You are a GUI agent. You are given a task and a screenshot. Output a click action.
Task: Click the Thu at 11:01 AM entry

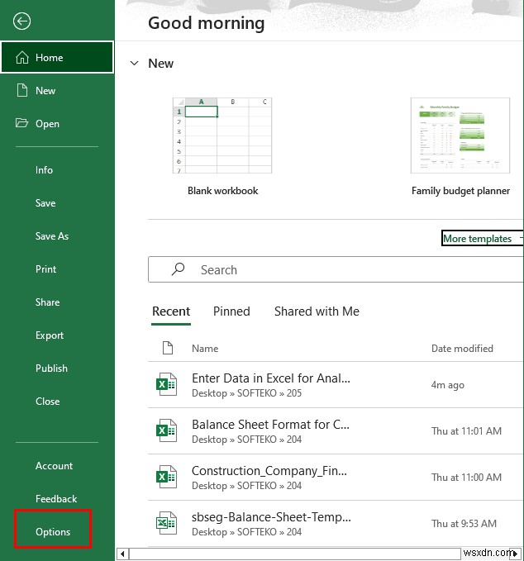click(466, 430)
